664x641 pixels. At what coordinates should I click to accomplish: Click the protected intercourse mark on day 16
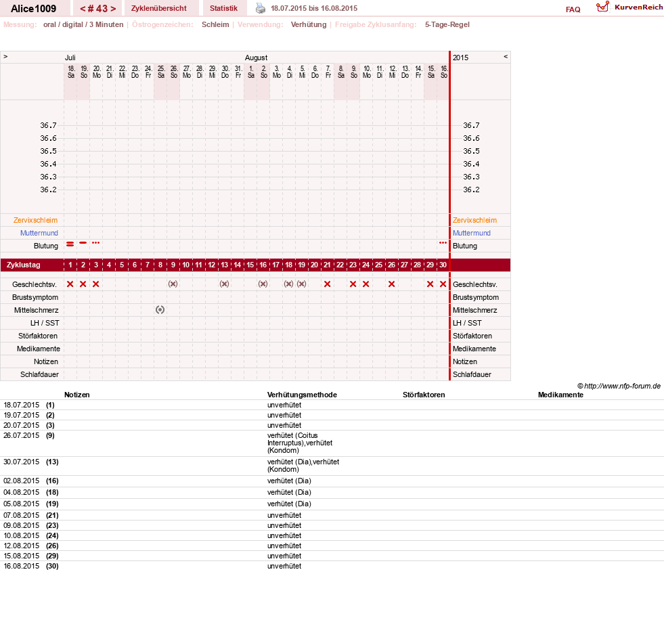tap(263, 284)
